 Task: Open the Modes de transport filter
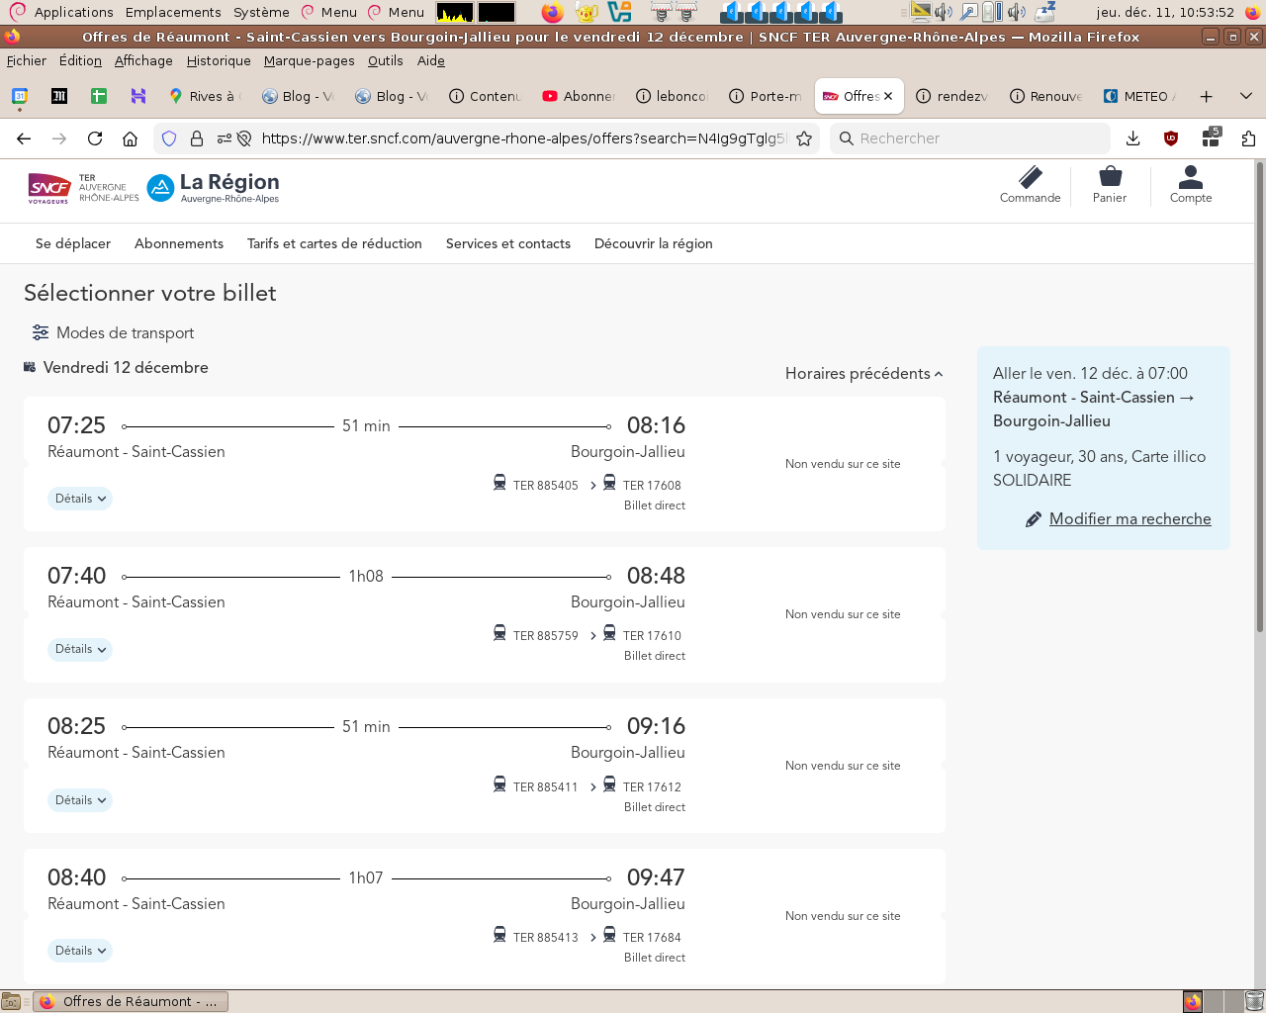click(113, 333)
